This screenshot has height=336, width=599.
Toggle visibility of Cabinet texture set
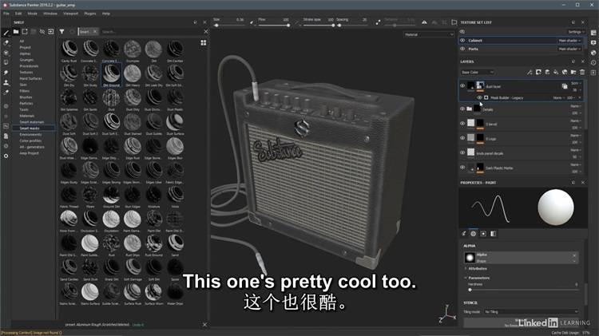pyautogui.click(x=462, y=41)
